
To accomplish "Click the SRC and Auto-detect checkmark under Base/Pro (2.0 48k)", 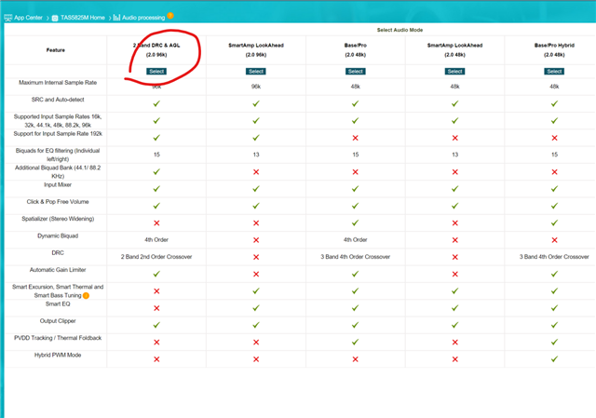I will [356, 103].
